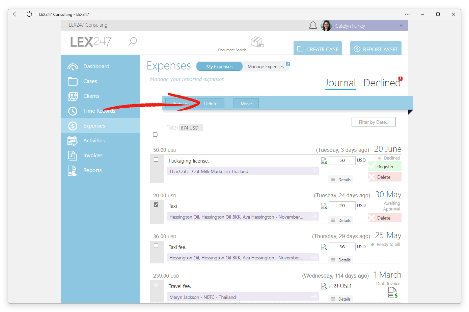Edit the Packaging license amount field
Viewport: 469px width, 312px height.
point(342,161)
